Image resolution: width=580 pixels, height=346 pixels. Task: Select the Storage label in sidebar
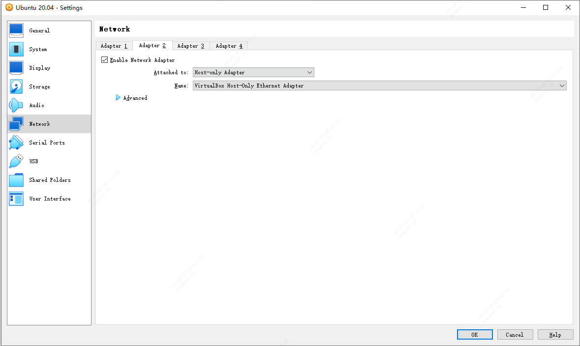click(39, 86)
